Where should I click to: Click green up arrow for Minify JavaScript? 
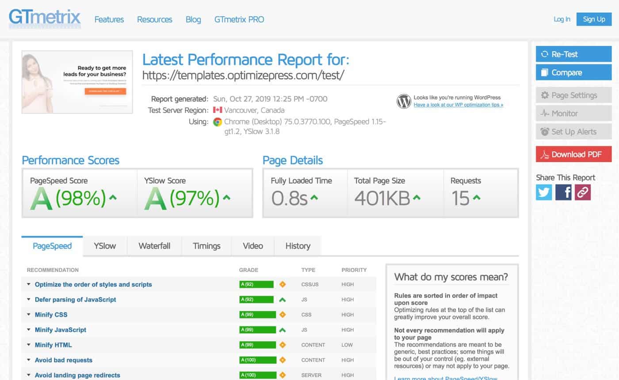point(283,330)
